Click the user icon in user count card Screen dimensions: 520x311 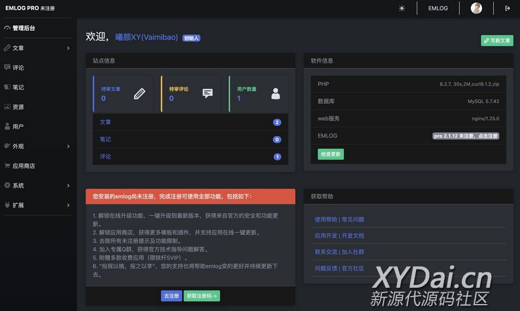point(276,93)
